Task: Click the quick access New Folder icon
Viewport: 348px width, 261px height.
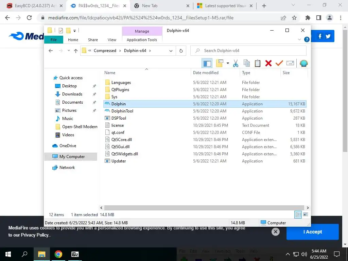Action: pos(69,30)
